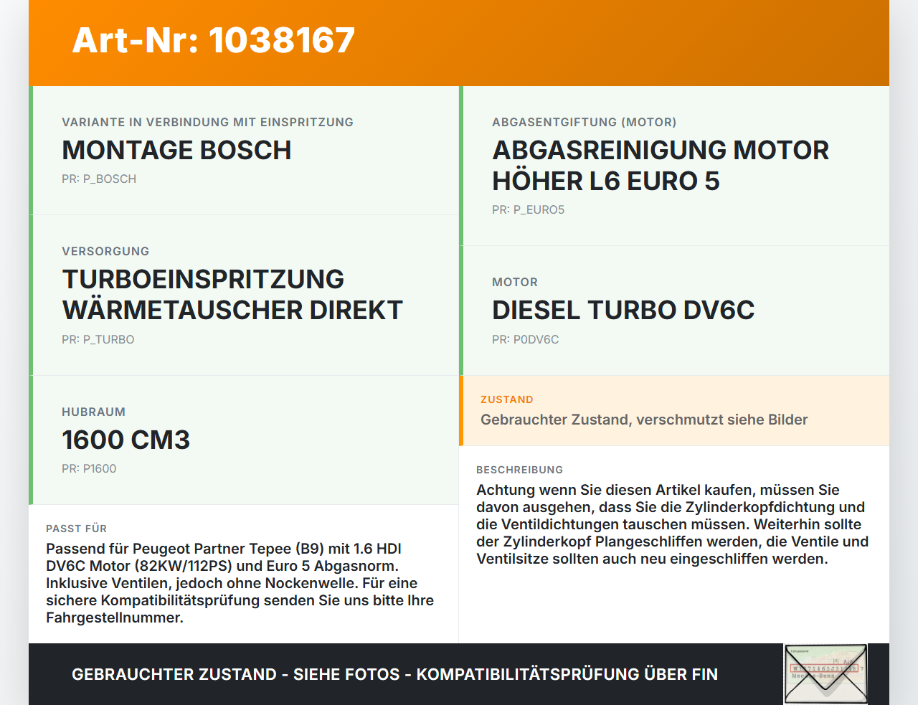Click the envelope FIN image in footer
Image resolution: width=918 pixels, height=705 pixels.
[825, 674]
